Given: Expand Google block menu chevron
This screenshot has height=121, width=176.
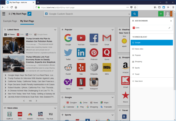Looking at the screenshot, I should click(112, 97).
